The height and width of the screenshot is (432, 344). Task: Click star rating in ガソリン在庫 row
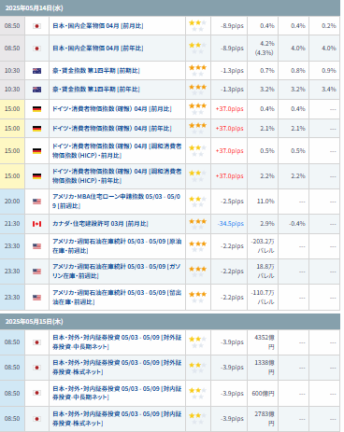198,272
